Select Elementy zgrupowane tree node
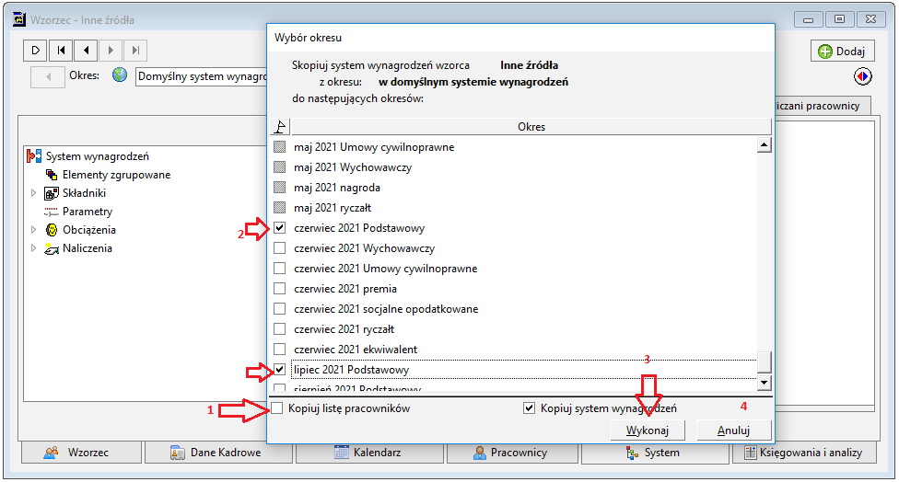 116,175
